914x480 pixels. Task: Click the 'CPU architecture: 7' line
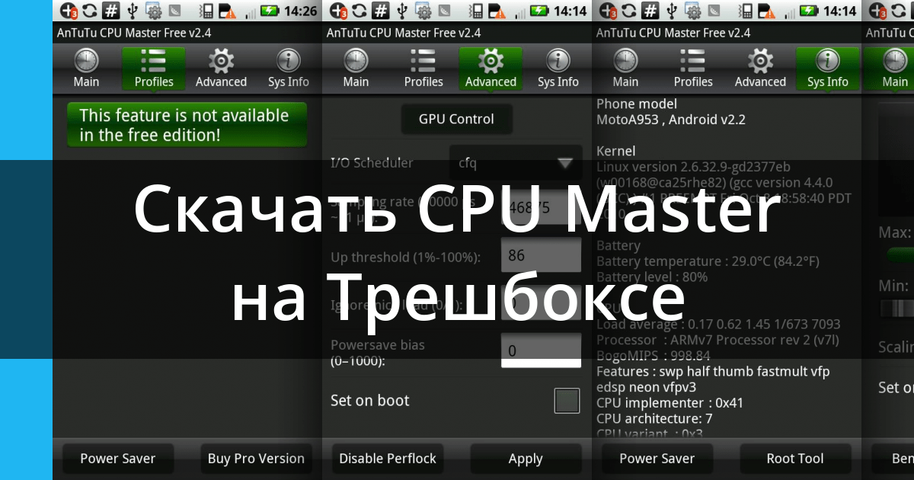click(654, 419)
